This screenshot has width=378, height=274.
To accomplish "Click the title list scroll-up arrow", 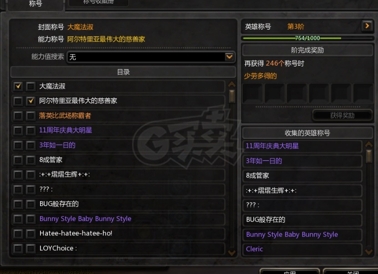I will click(x=232, y=84).
